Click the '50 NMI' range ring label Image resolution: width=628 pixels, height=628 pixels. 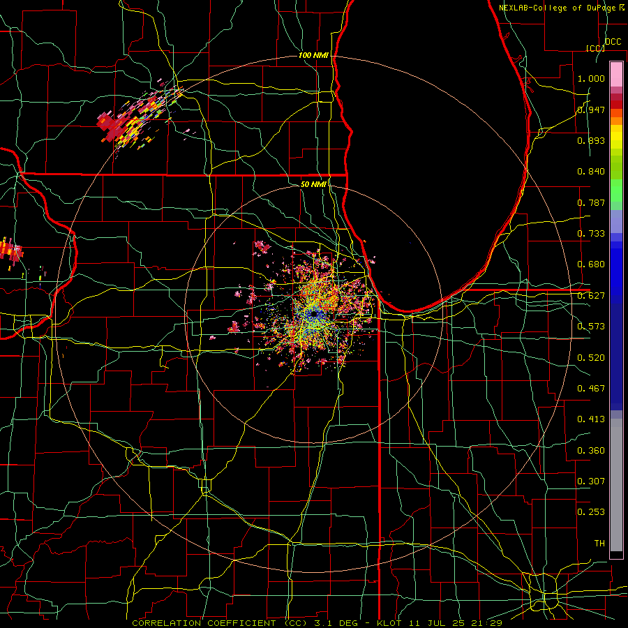pyautogui.click(x=313, y=184)
